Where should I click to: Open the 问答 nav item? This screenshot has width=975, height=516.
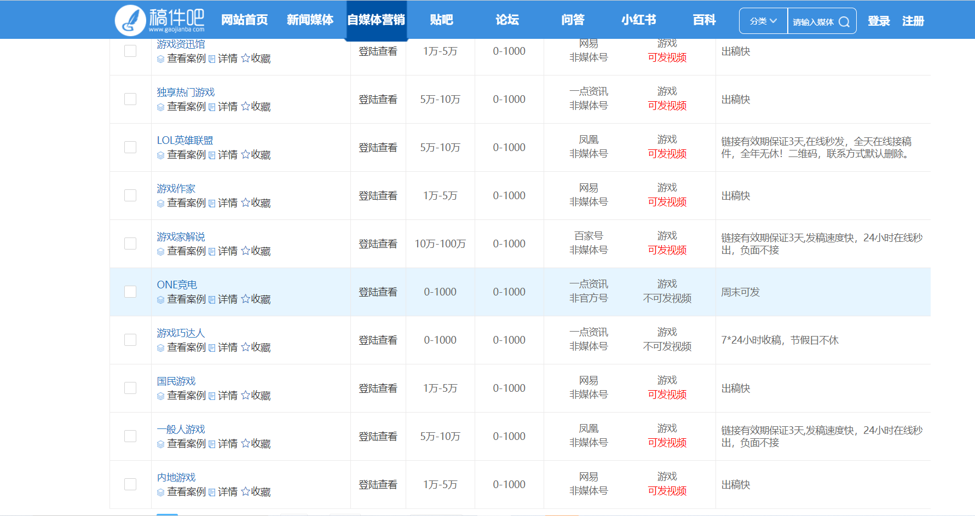click(x=573, y=20)
